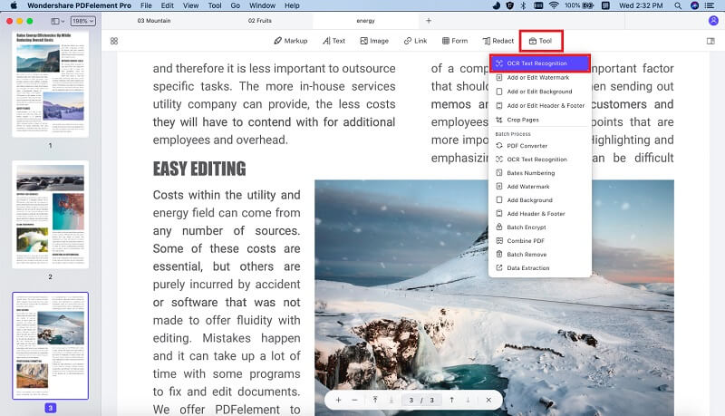Click the Bluetooth status icon
725x416 pixels.
[x=524, y=5]
